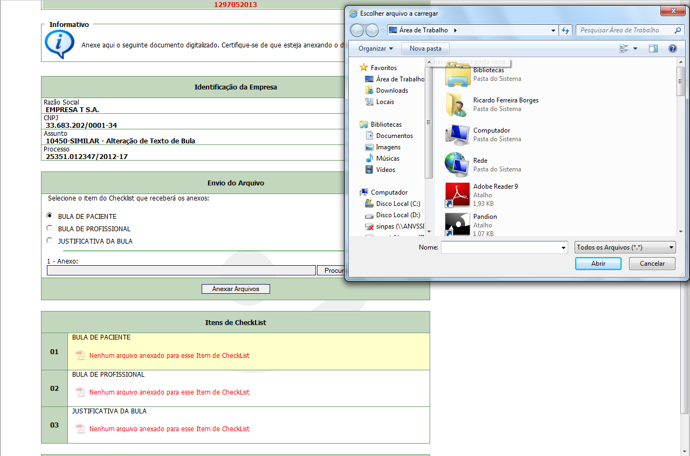Toggle the preview pane icon
The height and width of the screenshot is (456, 690).
pos(653,49)
